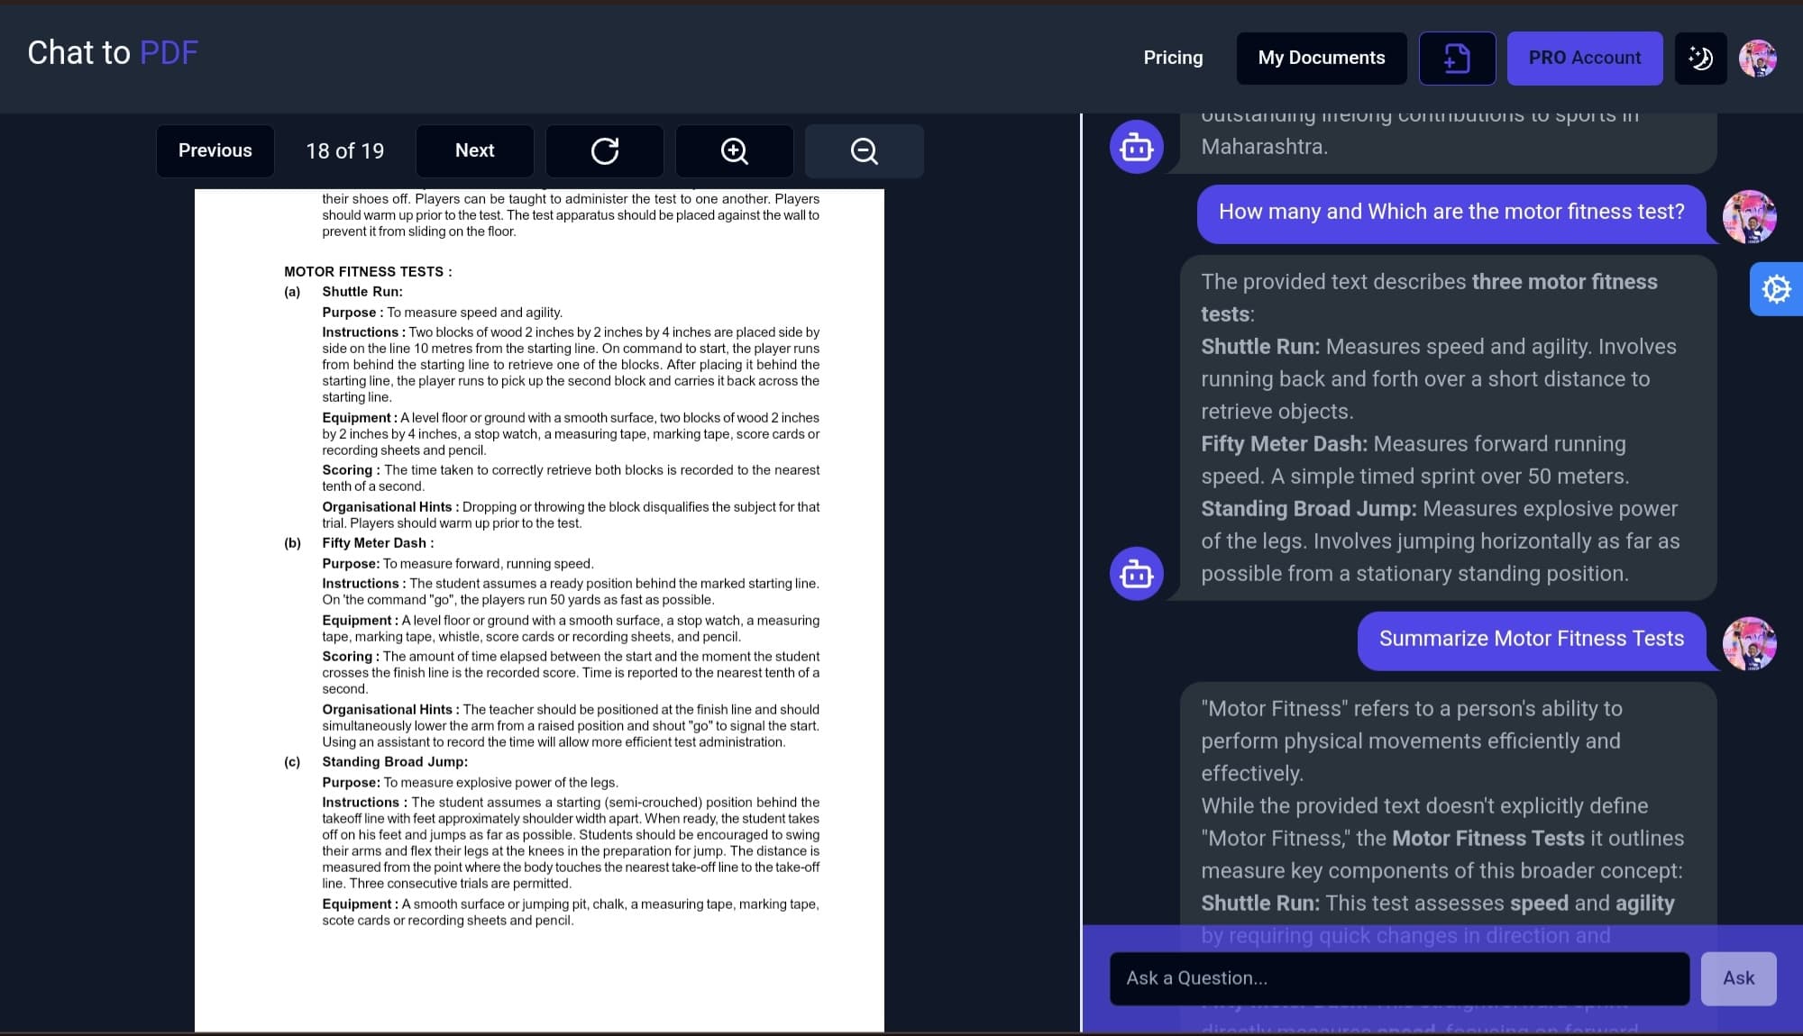Open the settings gear on the right edge
Viewport: 1803px width, 1036px height.
tap(1775, 289)
